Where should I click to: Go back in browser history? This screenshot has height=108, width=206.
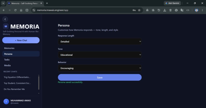click(4, 10)
